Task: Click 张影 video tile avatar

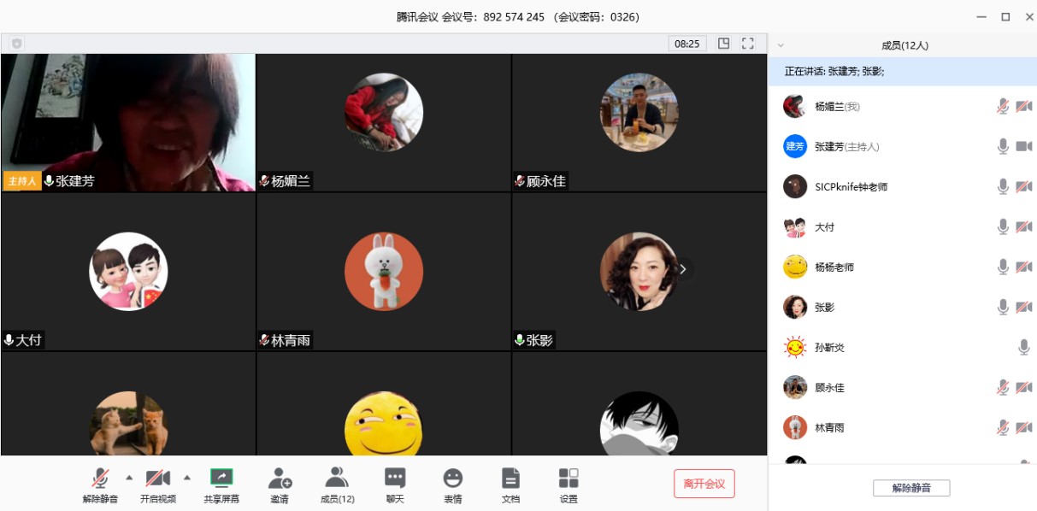Action: (x=639, y=272)
